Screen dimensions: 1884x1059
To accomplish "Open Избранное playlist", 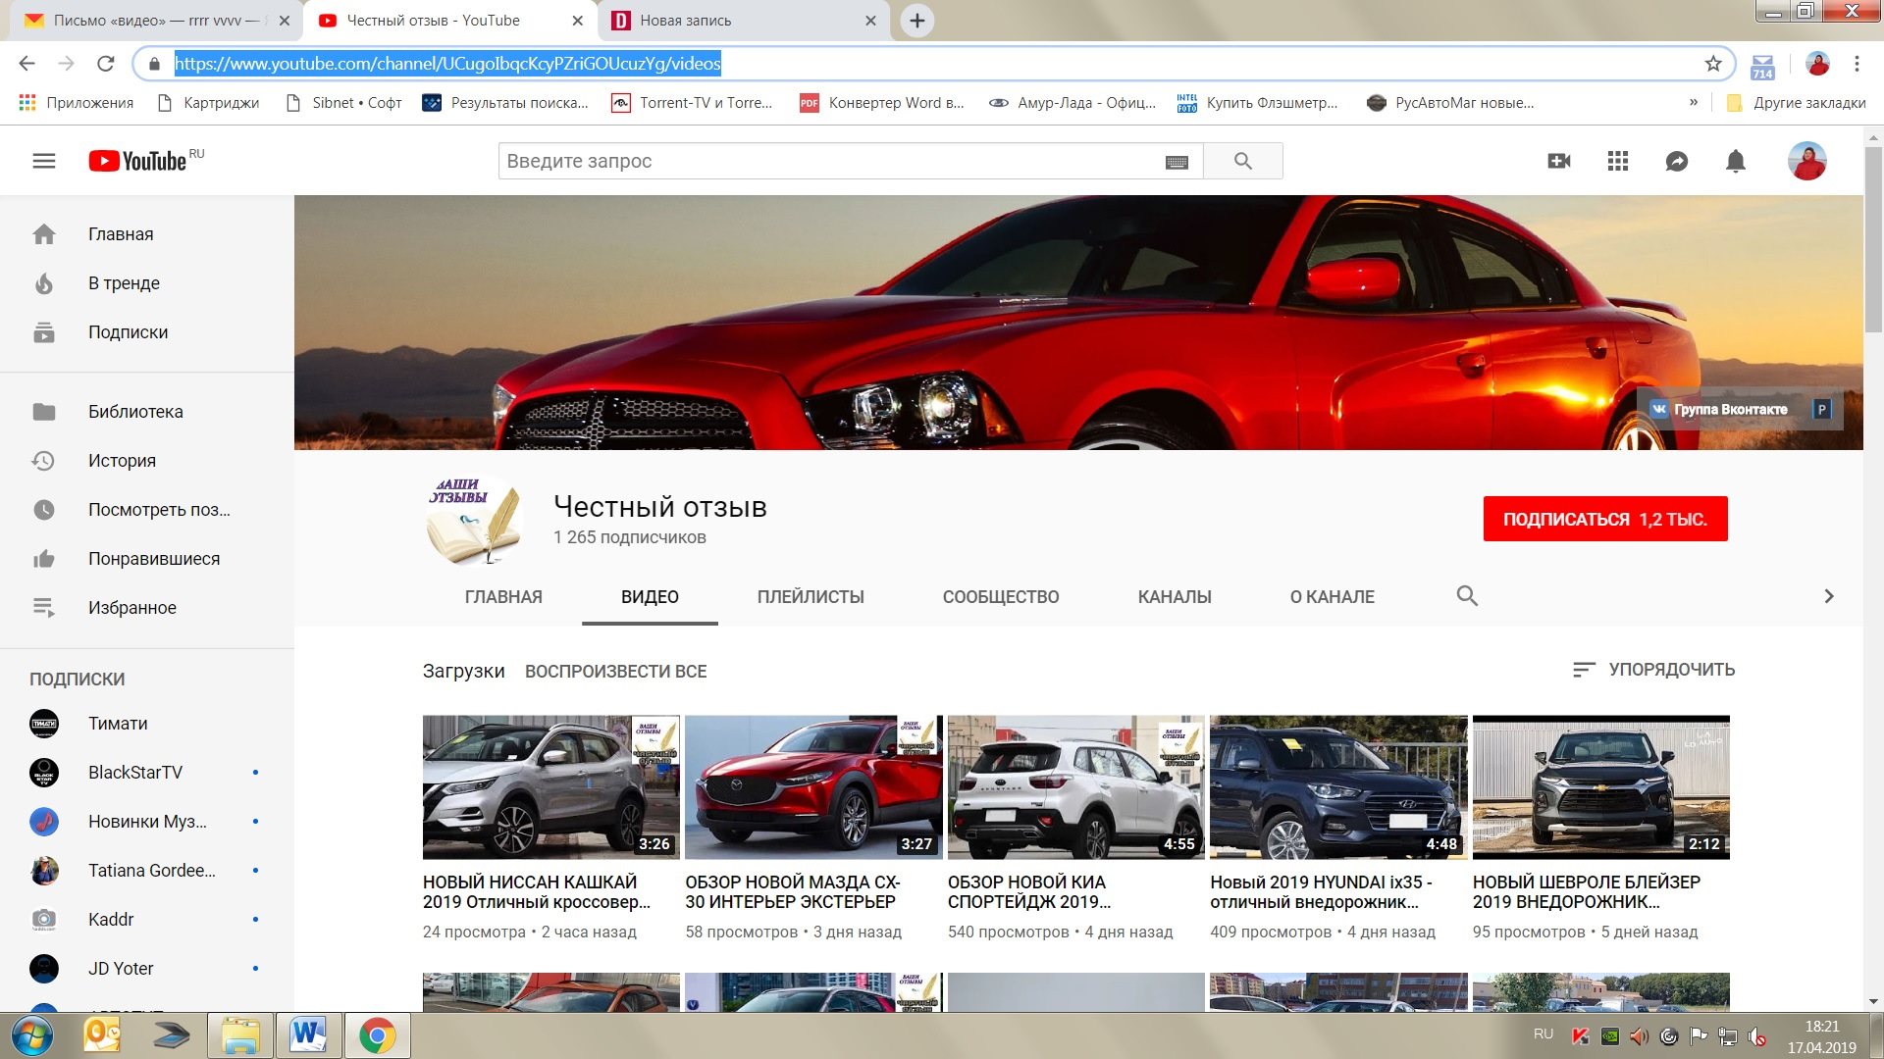I will [x=147, y=608].
